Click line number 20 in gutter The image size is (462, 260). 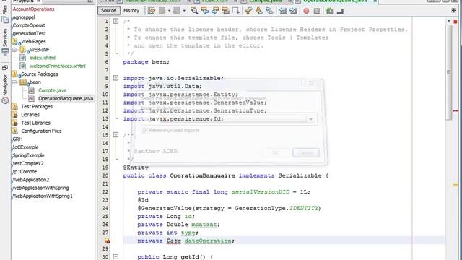click(x=105, y=175)
